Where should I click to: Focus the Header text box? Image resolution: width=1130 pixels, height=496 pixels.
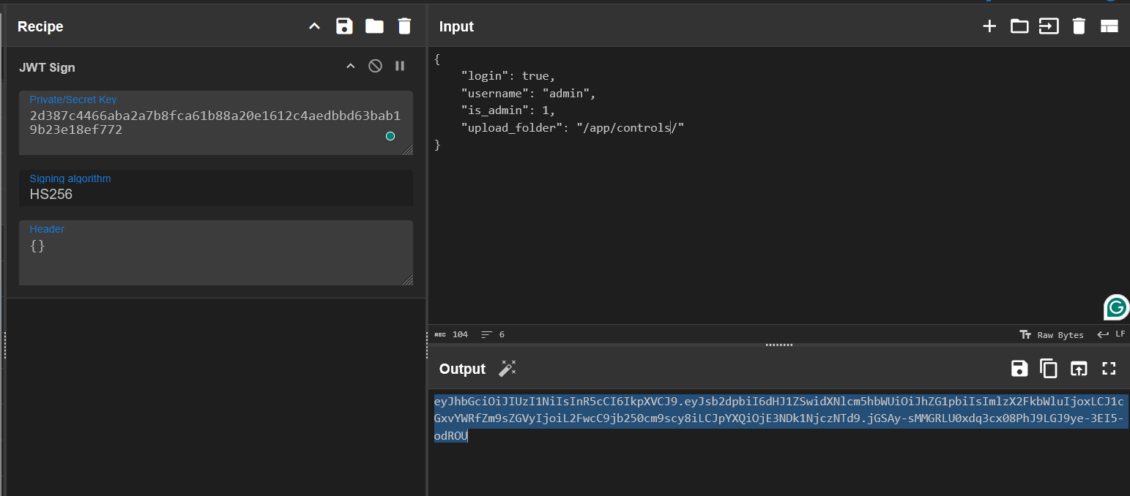[x=216, y=252]
